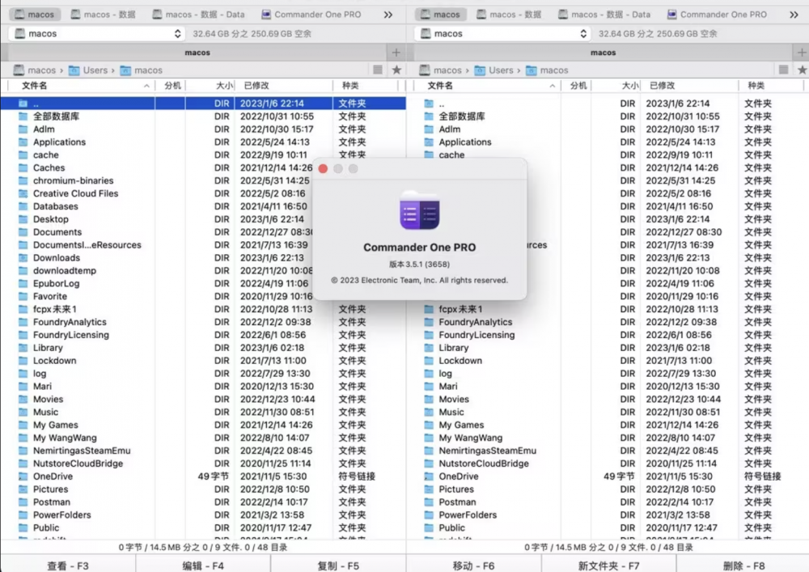Sort left panel by 文件名 column
The width and height of the screenshot is (809, 572).
pos(83,85)
